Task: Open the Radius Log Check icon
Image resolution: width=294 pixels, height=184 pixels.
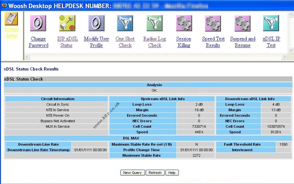Action: click(x=154, y=23)
